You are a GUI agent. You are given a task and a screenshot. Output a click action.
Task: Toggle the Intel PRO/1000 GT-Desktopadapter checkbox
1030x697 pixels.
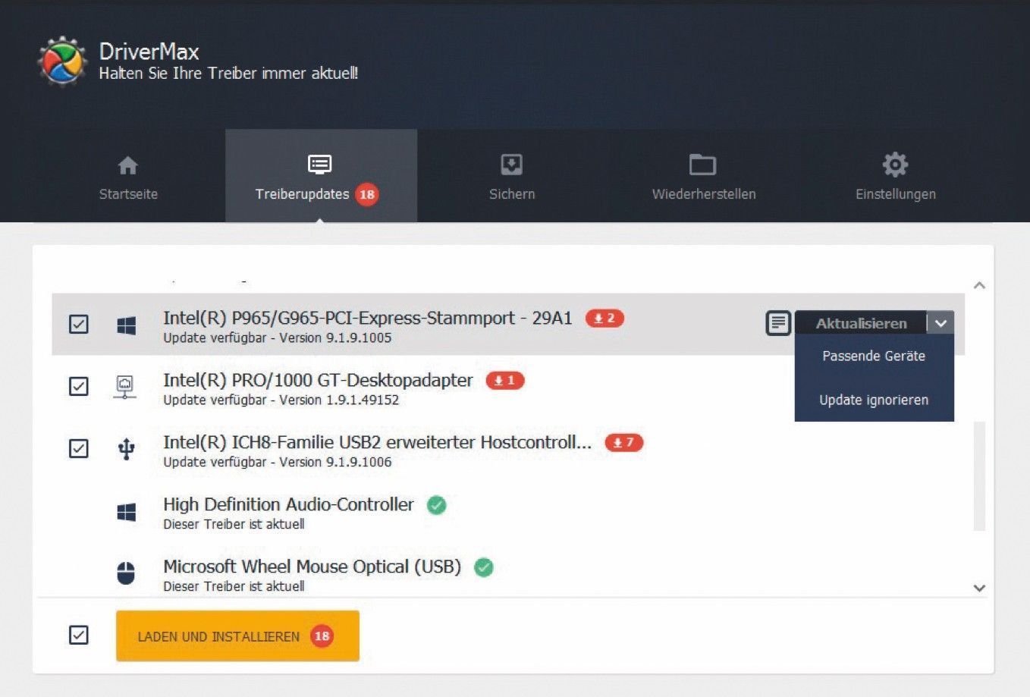tap(79, 386)
